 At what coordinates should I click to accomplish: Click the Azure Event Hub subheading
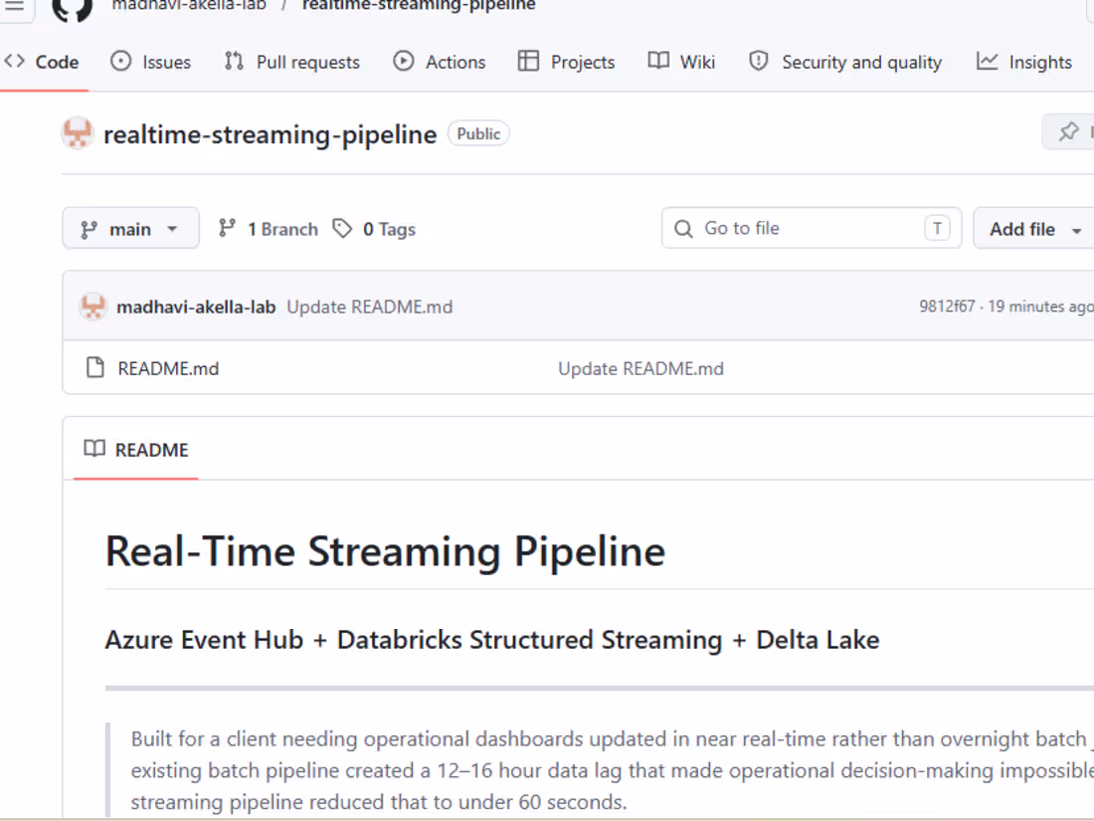coord(492,640)
